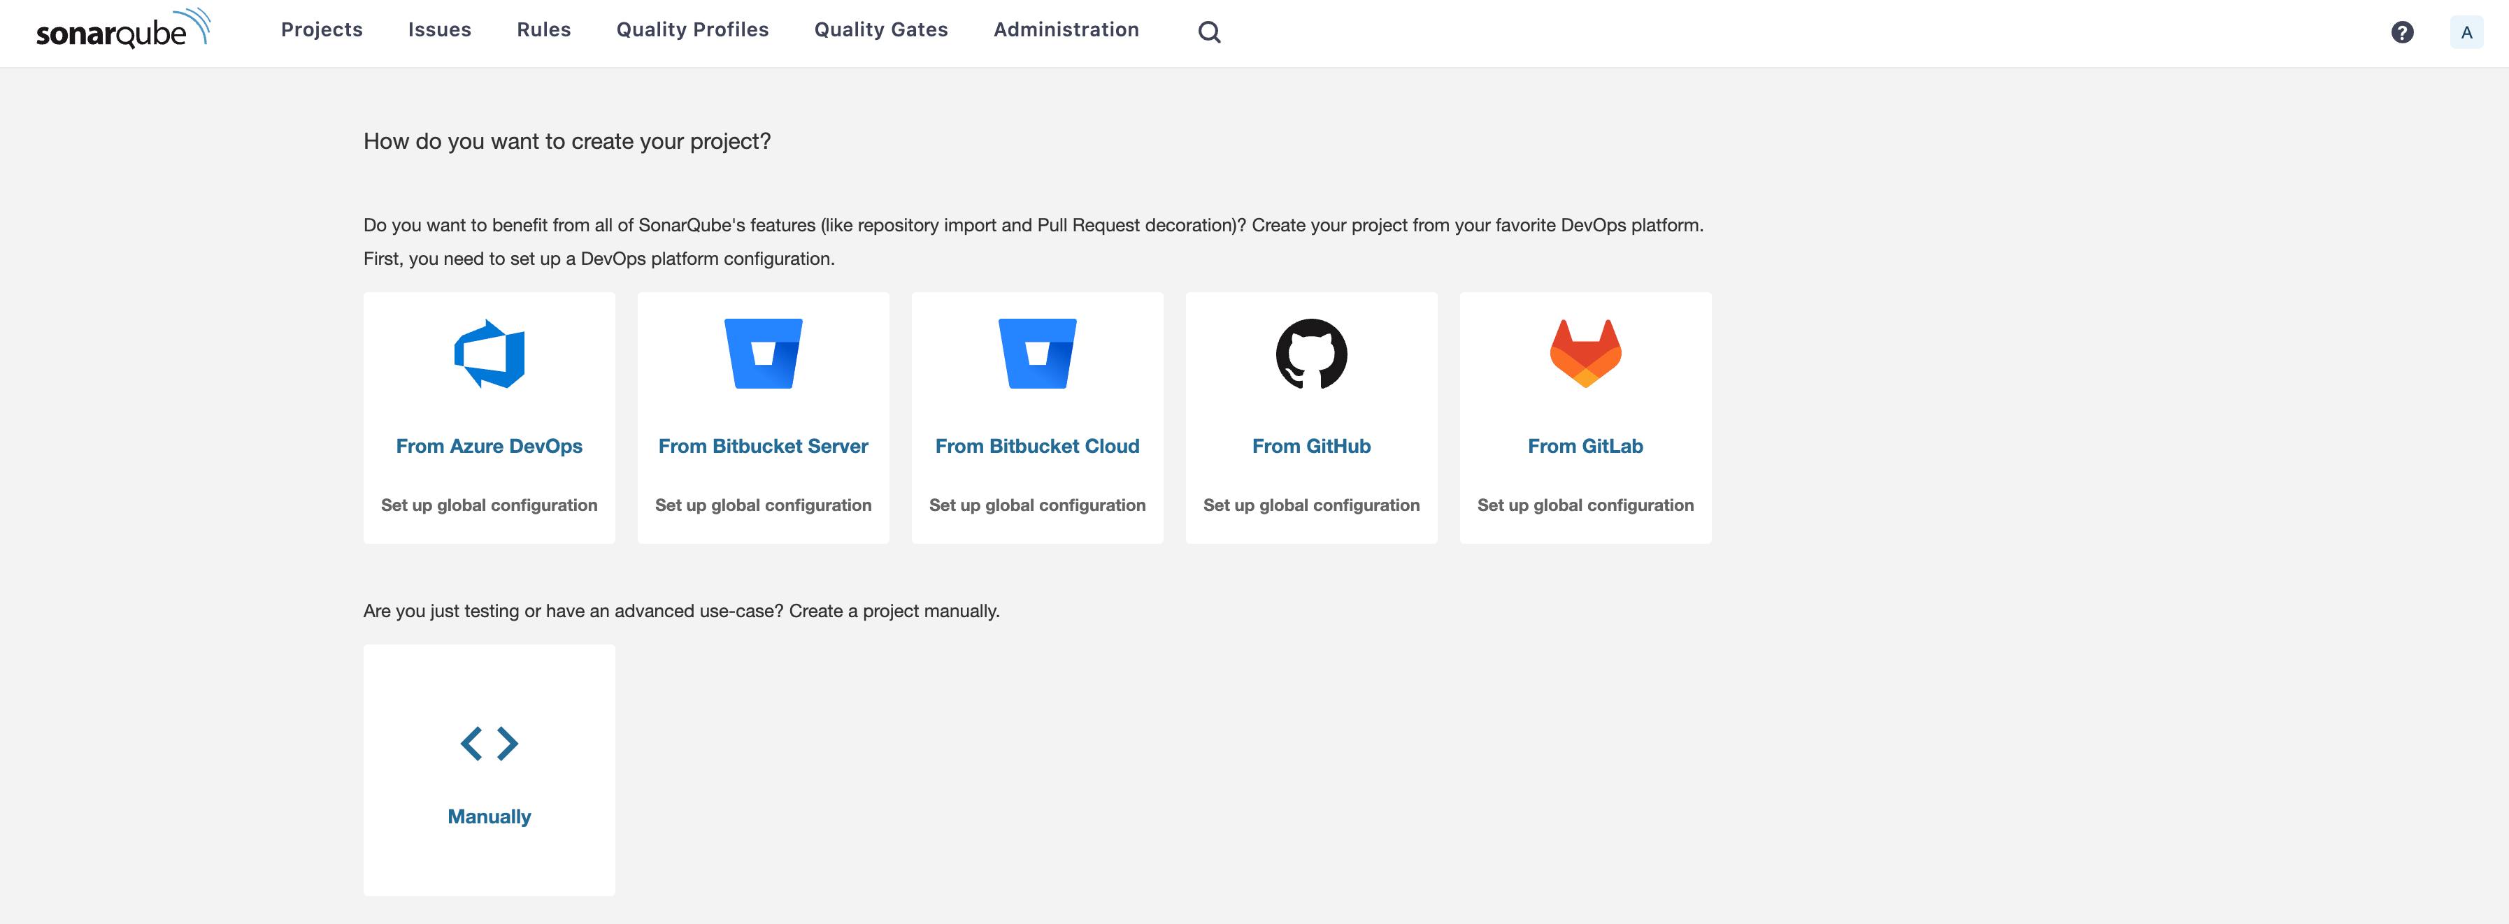Click the Bitbucket Cloud bucket icon
Viewport: 2509px width, 924px height.
1036,354
